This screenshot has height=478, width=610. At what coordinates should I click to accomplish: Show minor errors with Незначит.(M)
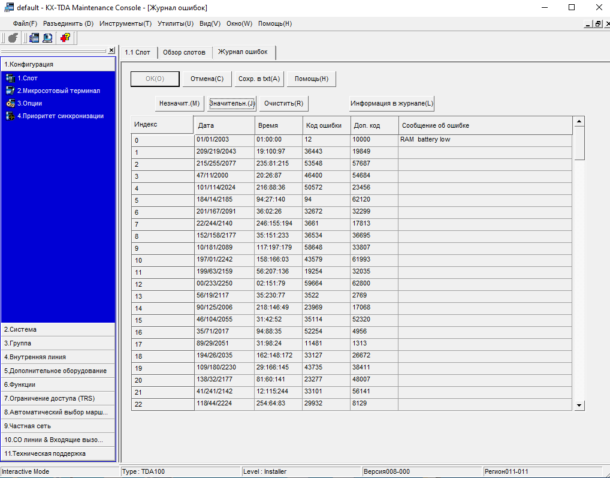pyautogui.click(x=179, y=104)
